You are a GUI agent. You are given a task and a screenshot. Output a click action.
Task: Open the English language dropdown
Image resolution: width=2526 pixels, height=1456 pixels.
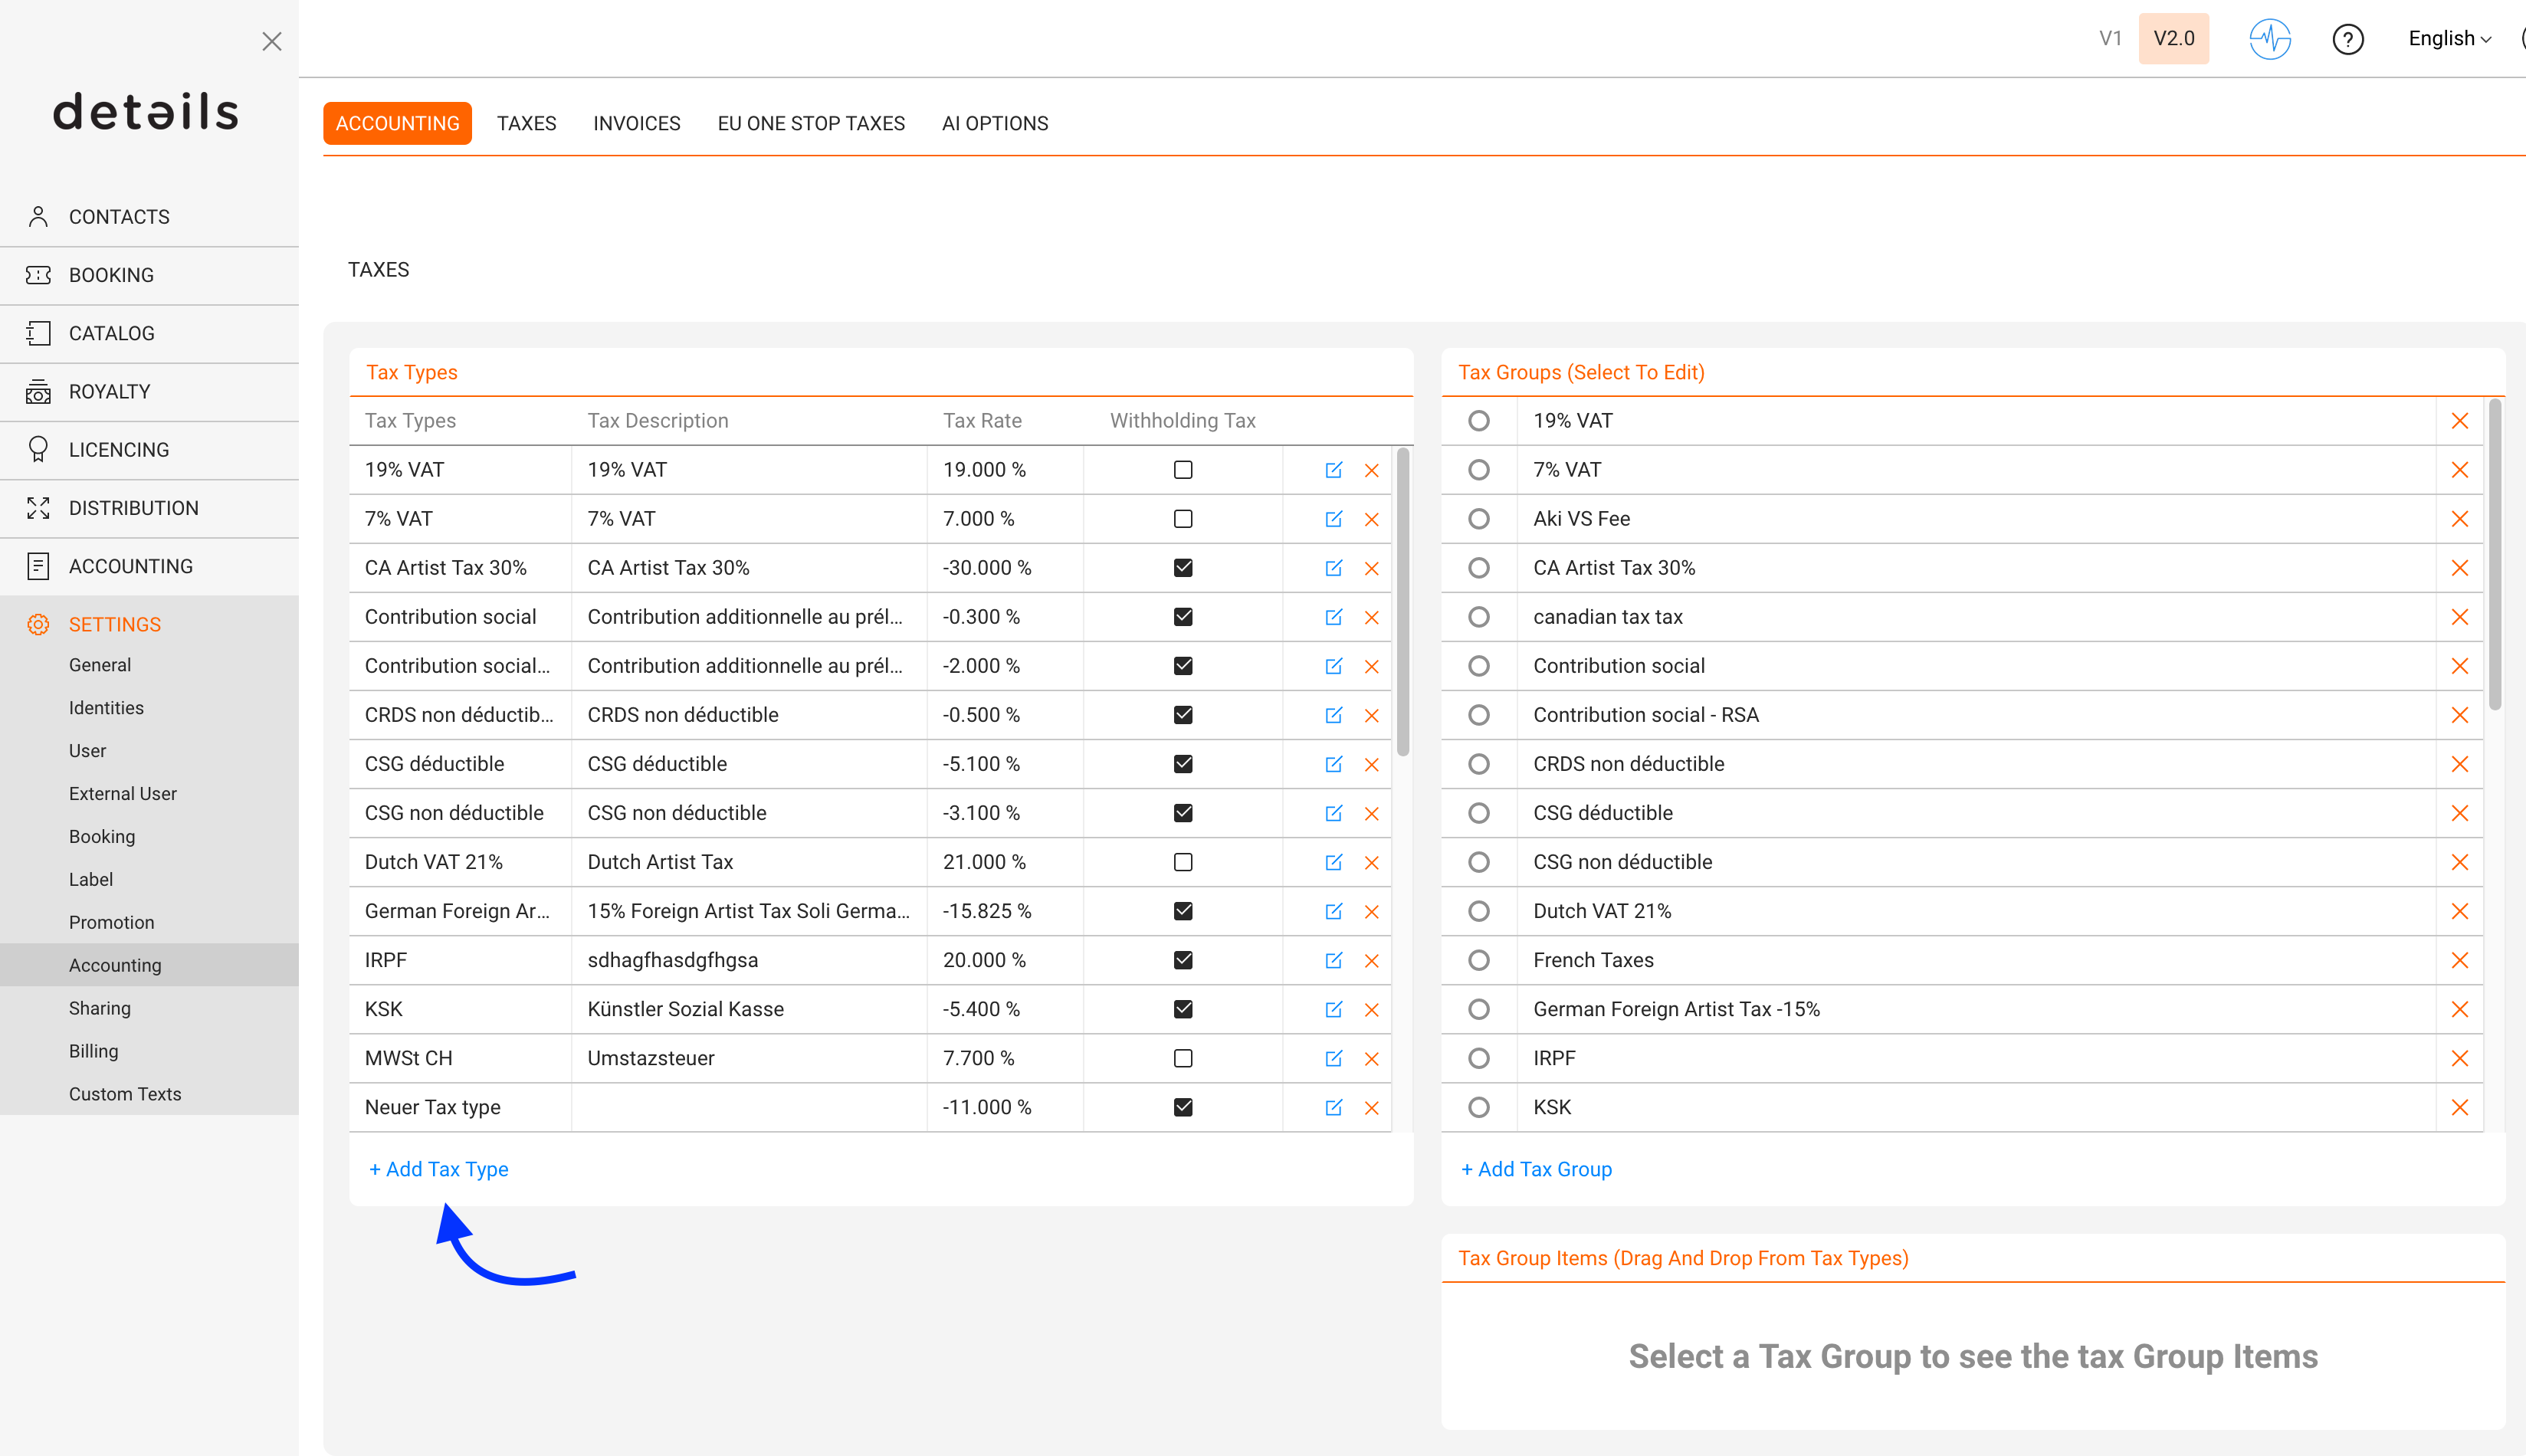coord(2449,39)
